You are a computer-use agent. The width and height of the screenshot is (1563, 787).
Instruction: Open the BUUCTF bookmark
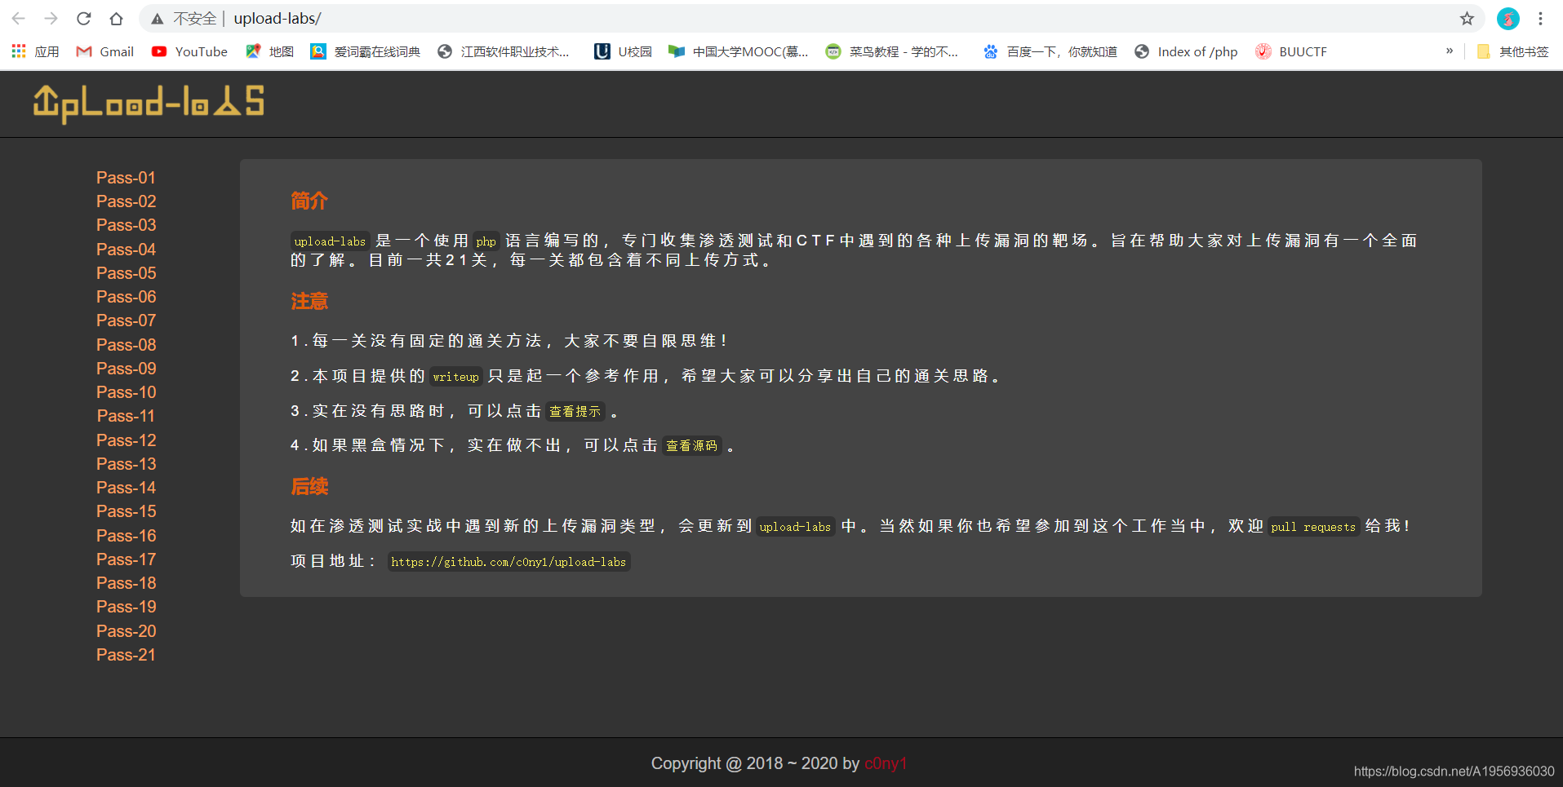point(1291,51)
